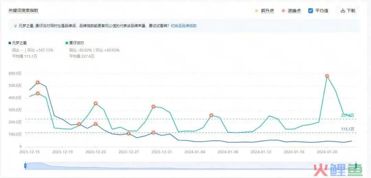
Task: Select the 元梦之星 peak on 2023-12-30
Action: [153, 133]
